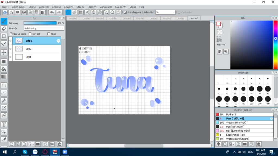Select the Magic Wand tool

[4, 100]
